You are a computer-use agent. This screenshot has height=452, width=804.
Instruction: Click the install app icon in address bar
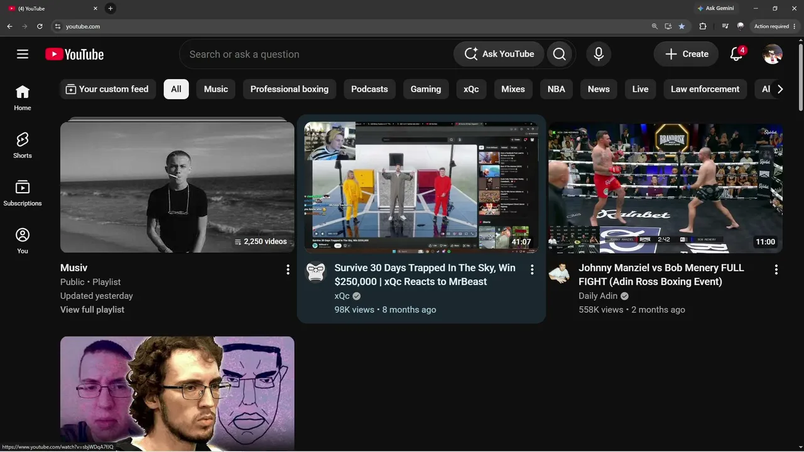[668, 26]
